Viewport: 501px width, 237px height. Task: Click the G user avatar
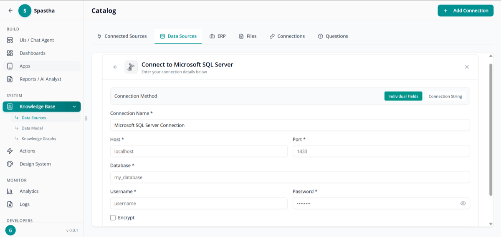[10, 230]
